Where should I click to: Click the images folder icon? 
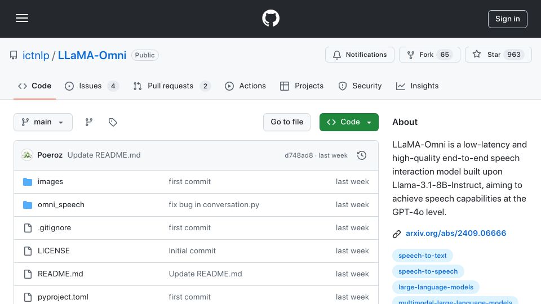28,182
